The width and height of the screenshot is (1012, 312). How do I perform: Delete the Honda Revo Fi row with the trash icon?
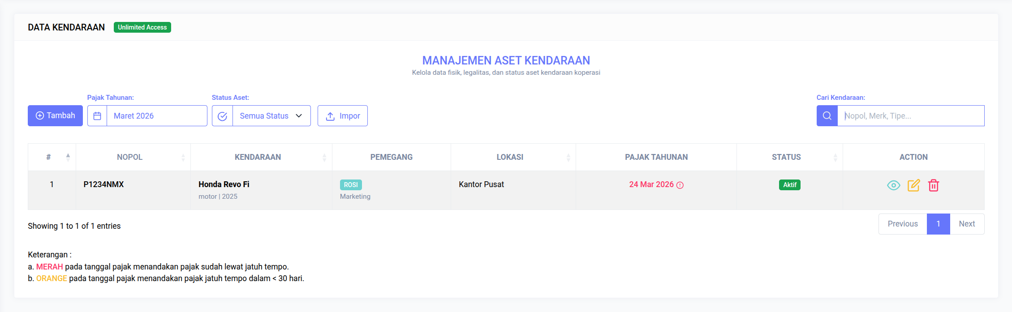(x=934, y=185)
